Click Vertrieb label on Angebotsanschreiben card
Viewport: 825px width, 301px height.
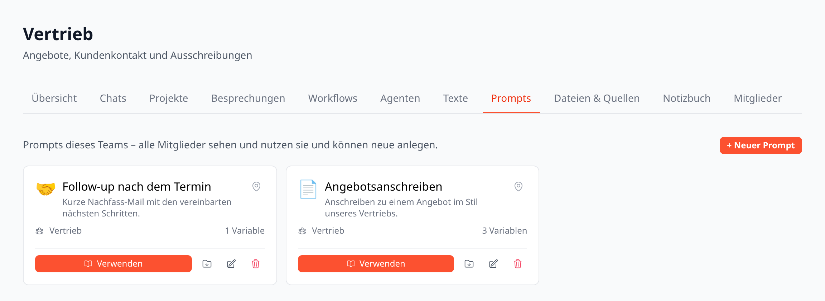328,231
